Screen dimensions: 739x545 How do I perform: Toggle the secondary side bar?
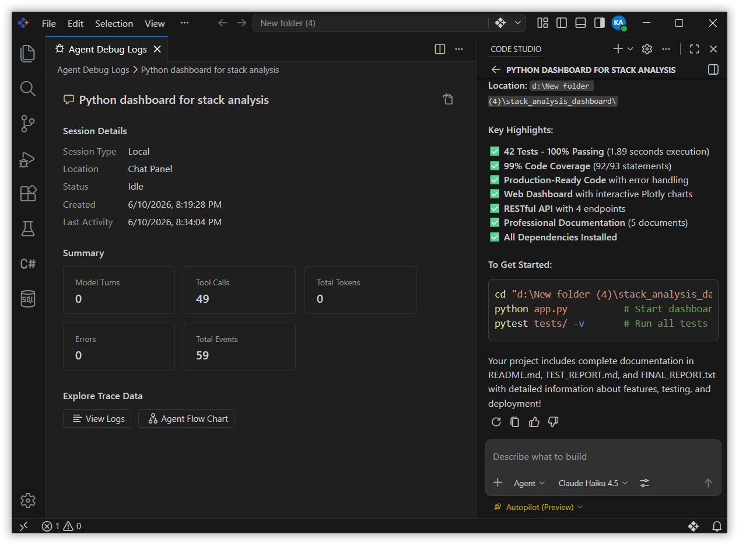[x=599, y=23]
